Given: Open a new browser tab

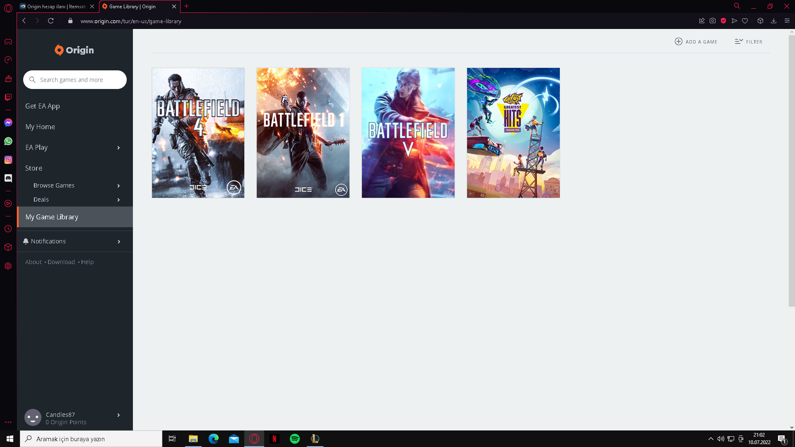Looking at the screenshot, I should (x=187, y=6).
